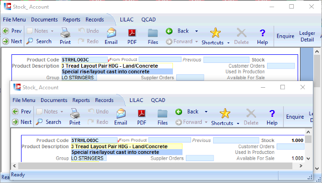Click PDF icon in front window
This screenshot has width=322, height=183.
[x=142, y=113]
